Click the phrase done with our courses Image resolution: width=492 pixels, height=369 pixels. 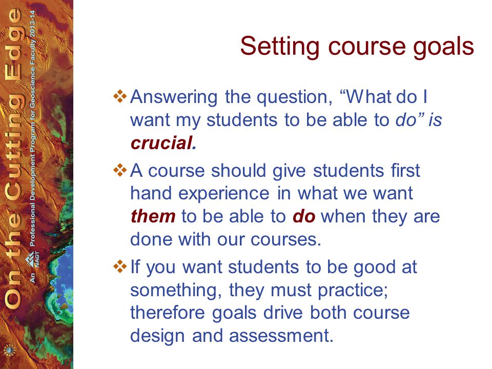(x=225, y=239)
